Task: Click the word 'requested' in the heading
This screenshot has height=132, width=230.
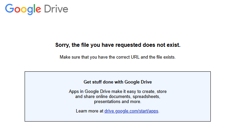Action: point(128,45)
